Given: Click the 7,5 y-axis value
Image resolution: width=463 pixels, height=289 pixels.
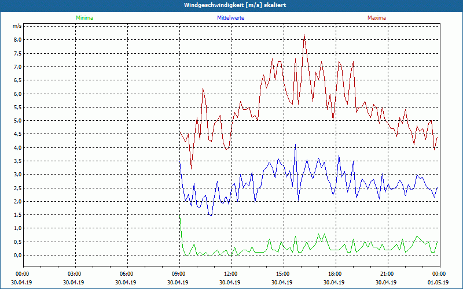Looking at the screenshot, I should click(18, 53).
